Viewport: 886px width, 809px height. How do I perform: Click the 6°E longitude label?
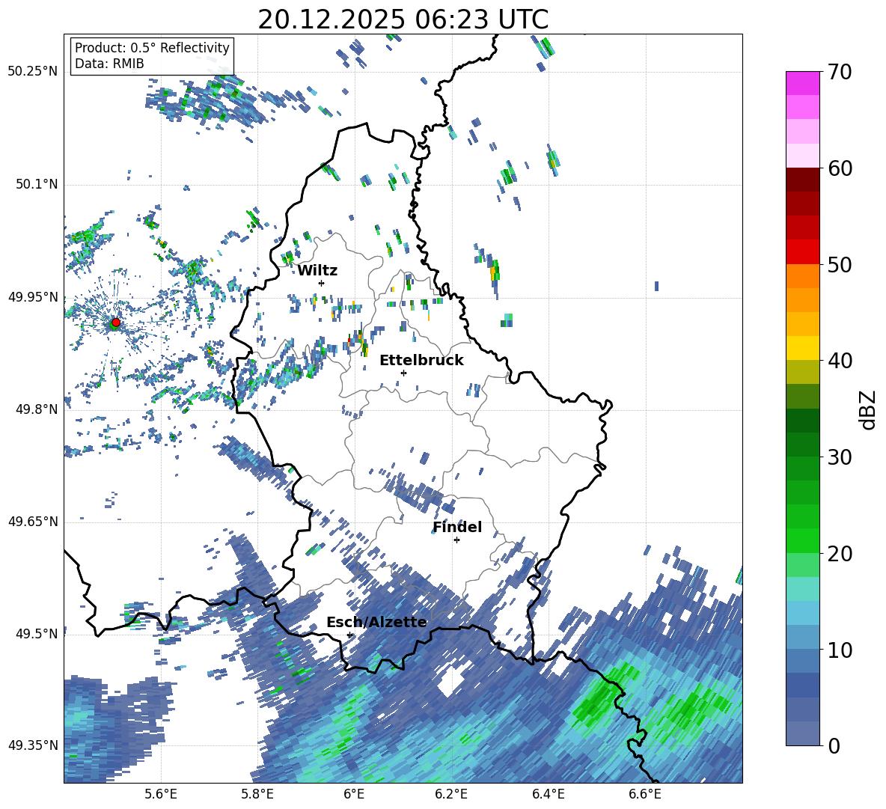(x=354, y=794)
